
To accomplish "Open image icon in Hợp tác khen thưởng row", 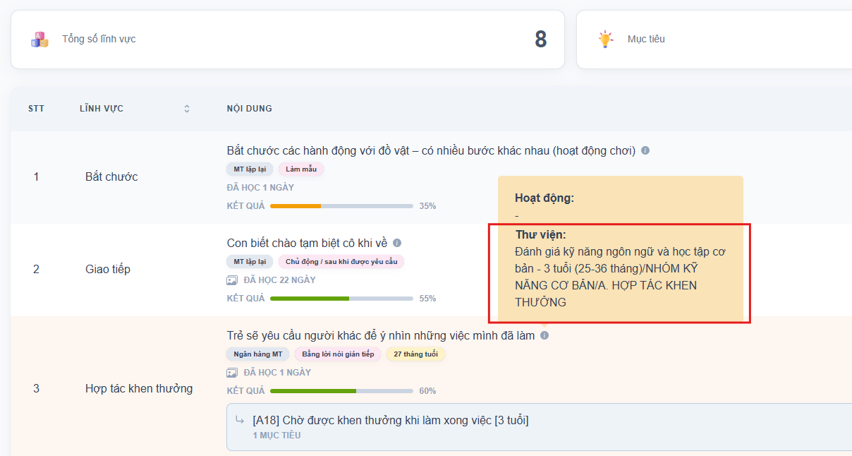I will pyautogui.click(x=232, y=373).
